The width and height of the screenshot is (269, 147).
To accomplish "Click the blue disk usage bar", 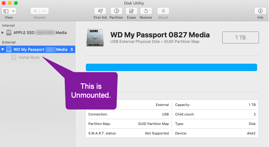I will 171,67.
